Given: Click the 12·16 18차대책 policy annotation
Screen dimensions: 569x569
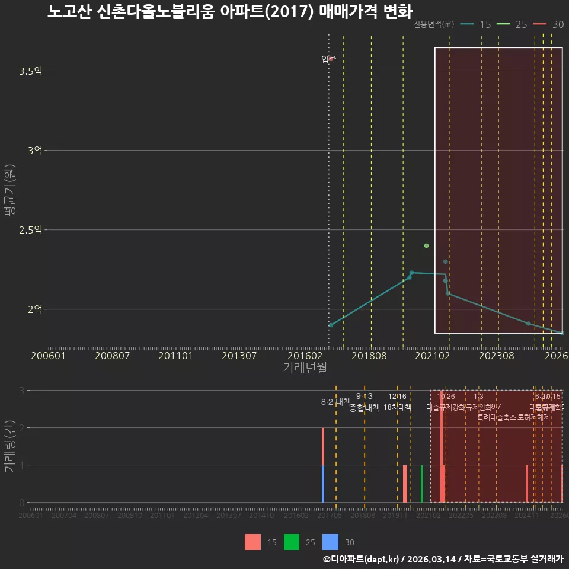Looking at the screenshot, I should [397, 402].
